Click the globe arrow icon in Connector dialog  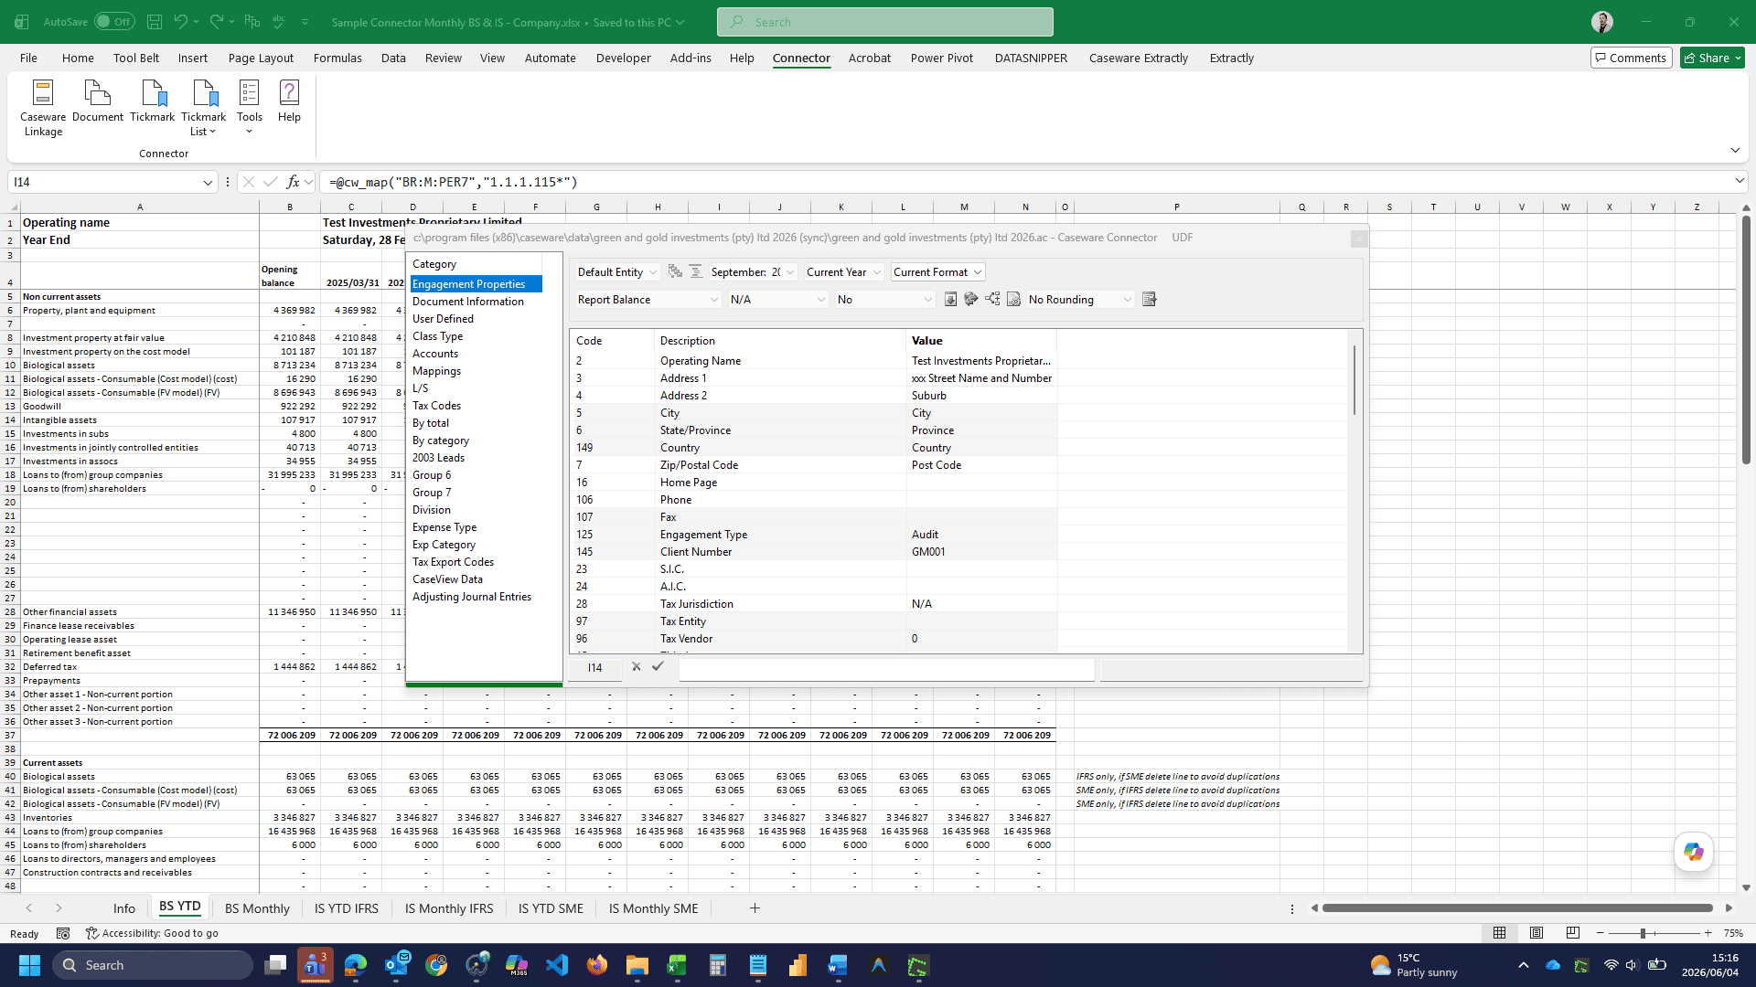[971, 299]
